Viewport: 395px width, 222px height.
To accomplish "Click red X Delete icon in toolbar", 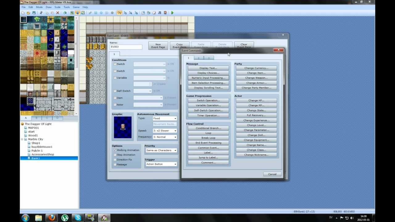I will pos(58,13).
